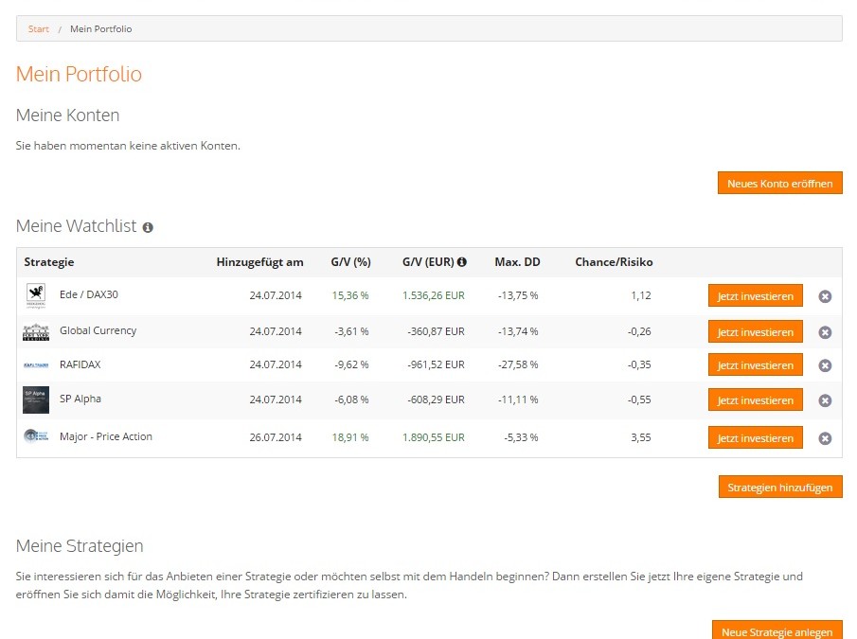Click the SP Alpha strategy thumbnail
This screenshot has width=857, height=639.
[35, 399]
